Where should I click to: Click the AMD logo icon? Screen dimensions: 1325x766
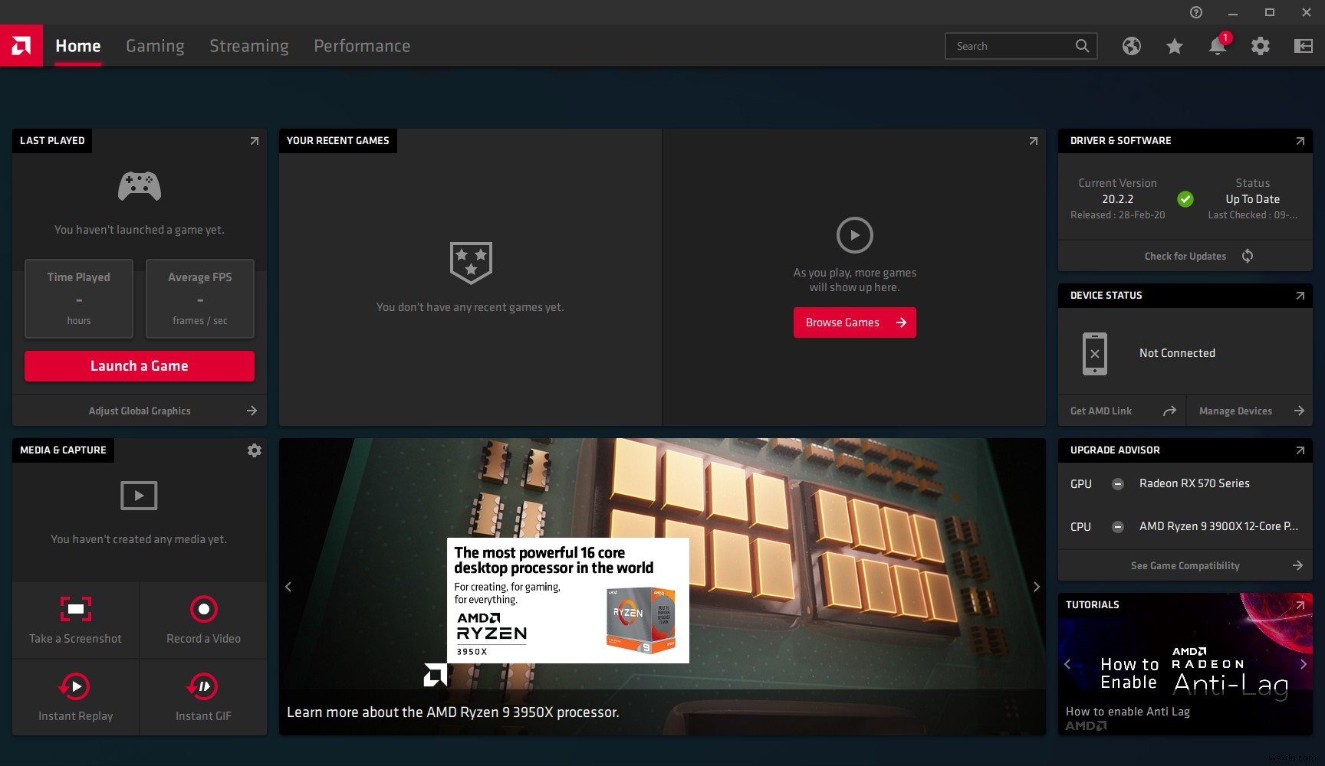21,46
